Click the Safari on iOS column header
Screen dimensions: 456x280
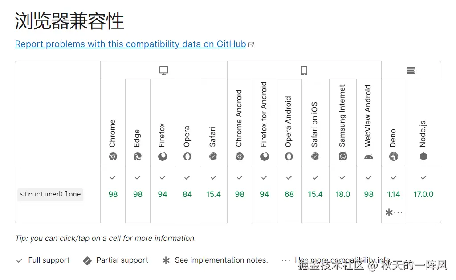[x=315, y=124]
